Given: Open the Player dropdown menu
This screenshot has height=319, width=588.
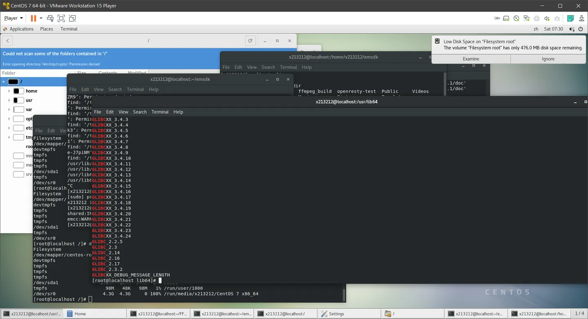Looking at the screenshot, I should 13,18.
